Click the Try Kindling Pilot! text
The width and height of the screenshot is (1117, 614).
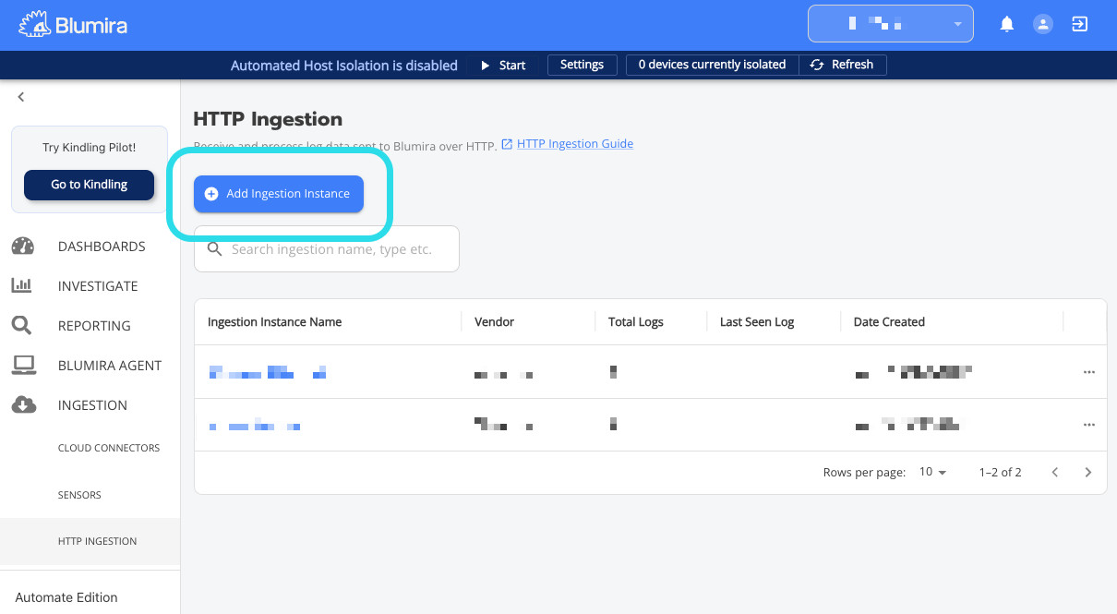click(90, 148)
